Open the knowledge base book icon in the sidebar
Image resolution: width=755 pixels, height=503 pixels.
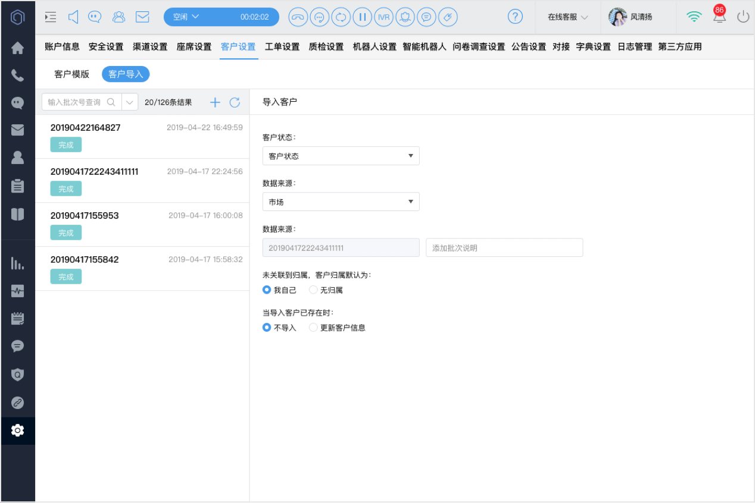[18, 214]
